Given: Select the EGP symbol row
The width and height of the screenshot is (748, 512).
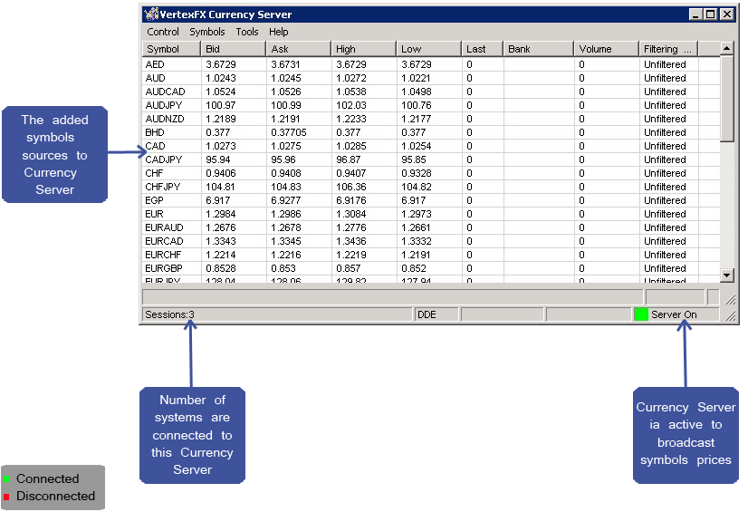Looking at the screenshot, I should pos(431,200).
